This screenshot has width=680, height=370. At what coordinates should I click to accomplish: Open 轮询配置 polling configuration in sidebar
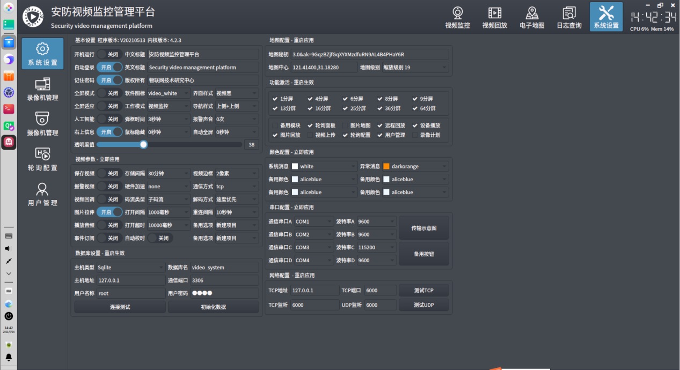pos(42,159)
